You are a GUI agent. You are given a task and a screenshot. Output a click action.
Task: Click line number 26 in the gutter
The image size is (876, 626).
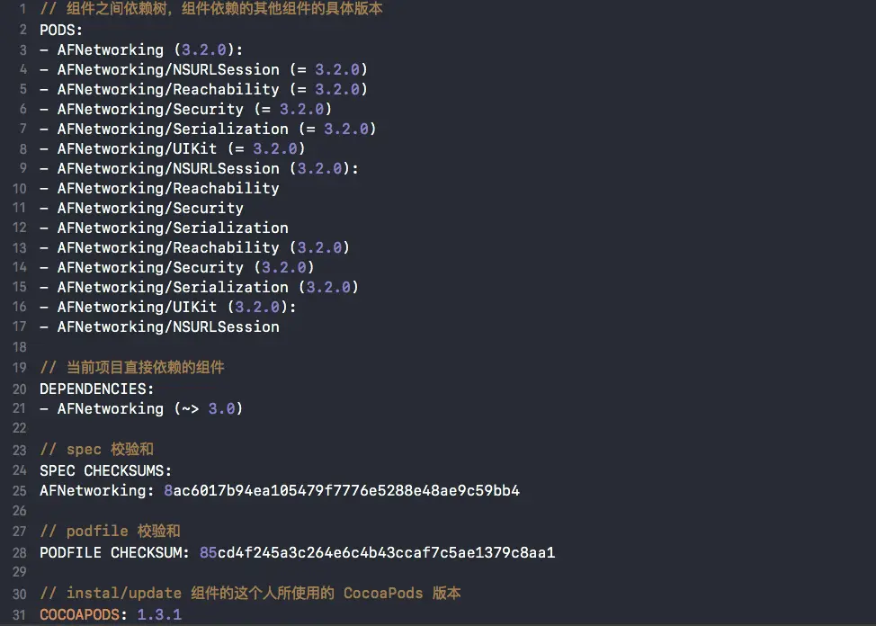(x=20, y=511)
